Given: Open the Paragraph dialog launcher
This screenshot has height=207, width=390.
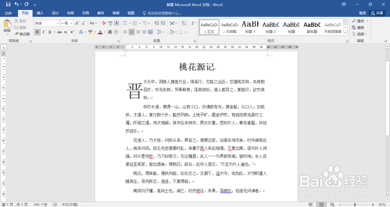Looking at the screenshot, I should coord(195,41).
